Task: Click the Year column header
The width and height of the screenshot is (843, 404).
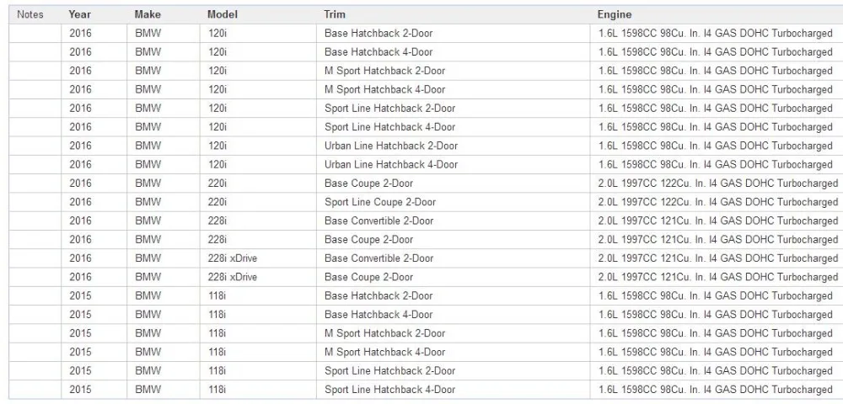Action: click(79, 14)
